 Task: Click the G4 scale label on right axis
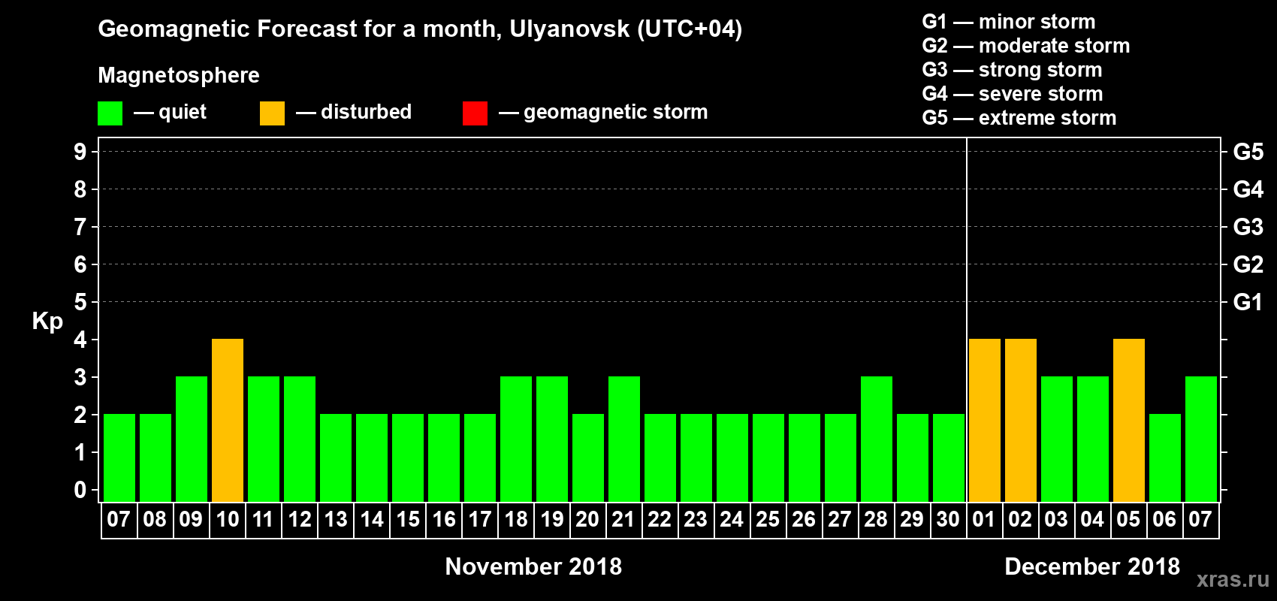(1248, 189)
